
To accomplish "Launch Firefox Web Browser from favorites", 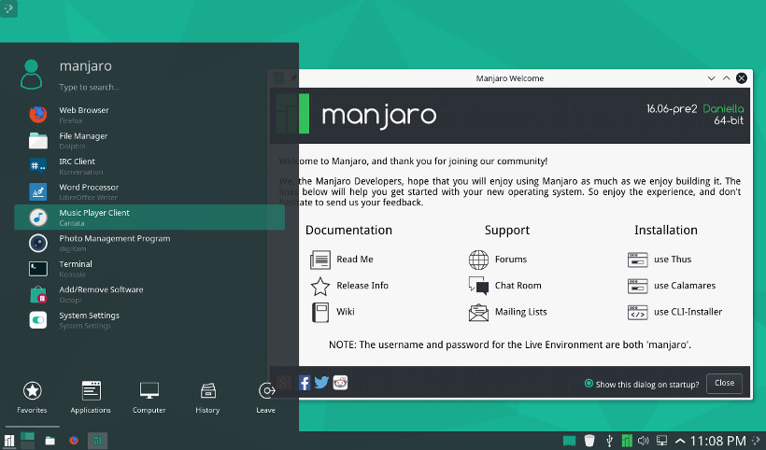I will coord(149,115).
